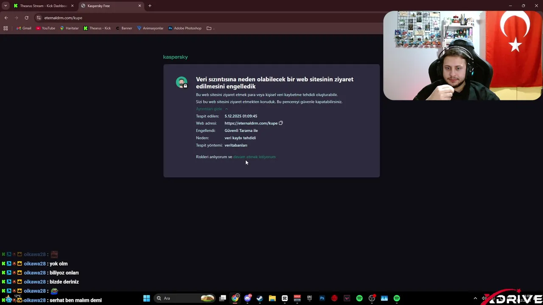Image resolution: width=543 pixels, height=305 pixels.
Task: Click 'veritabanları' detection method text
Action: (x=236, y=145)
